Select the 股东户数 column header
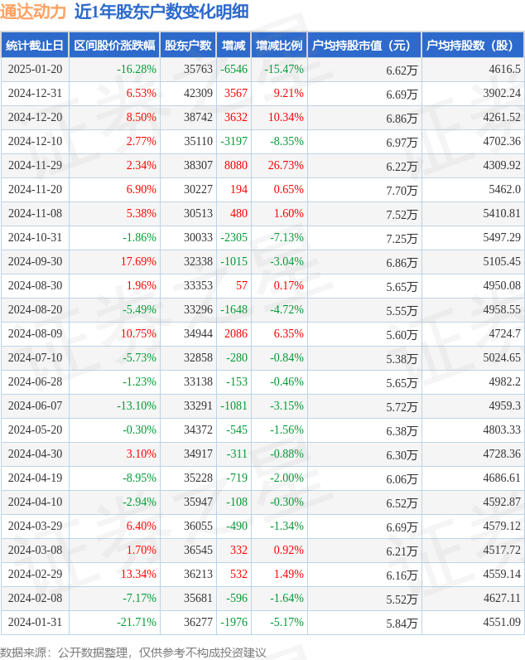The image size is (525, 660). click(188, 45)
